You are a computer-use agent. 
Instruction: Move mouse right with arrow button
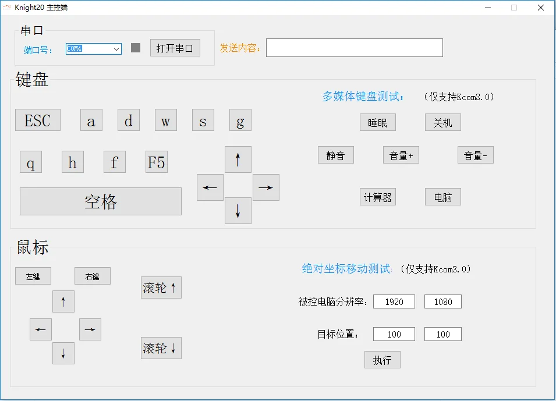(x=90, y=329)
